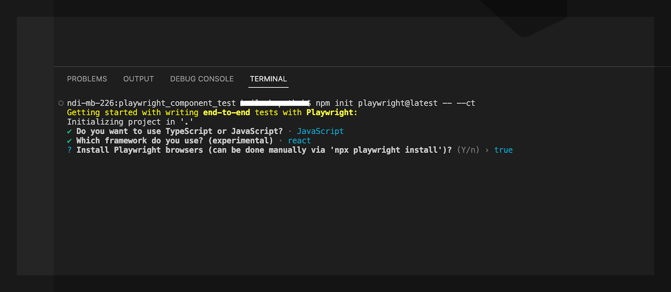
Task: Click the green checkmark beside the framework question
Action: [69, 140]
